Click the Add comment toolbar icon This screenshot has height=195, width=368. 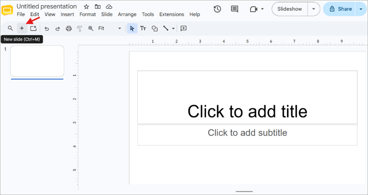pos(183,28)
